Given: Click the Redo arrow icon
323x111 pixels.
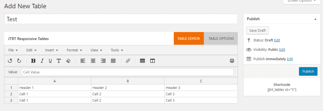Looking at the screenshot, I should click(19, 61).
